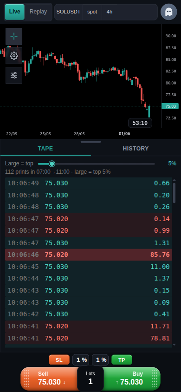The image size is (181, 392).
Task: Toggle the SL stop-loss button
Action: coord(59,360)
